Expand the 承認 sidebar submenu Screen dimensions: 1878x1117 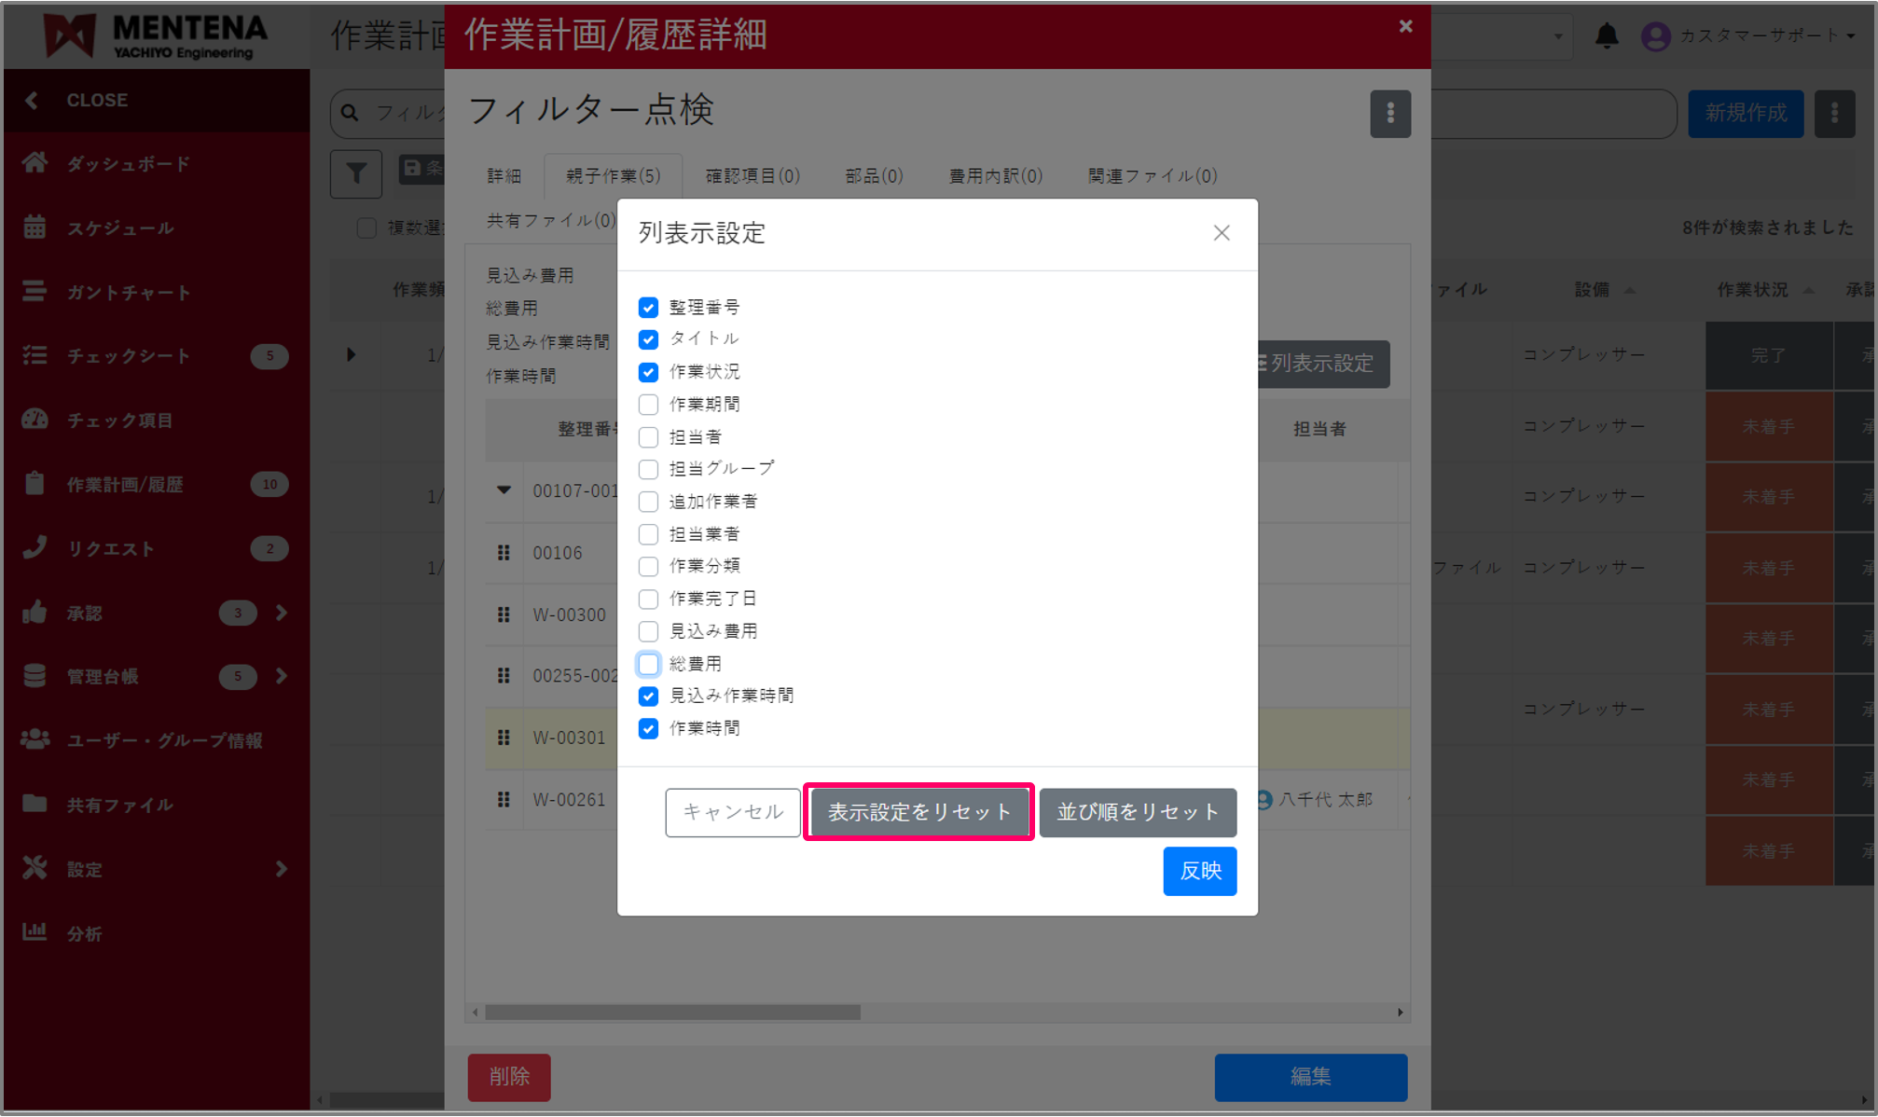tap(282, 613)
